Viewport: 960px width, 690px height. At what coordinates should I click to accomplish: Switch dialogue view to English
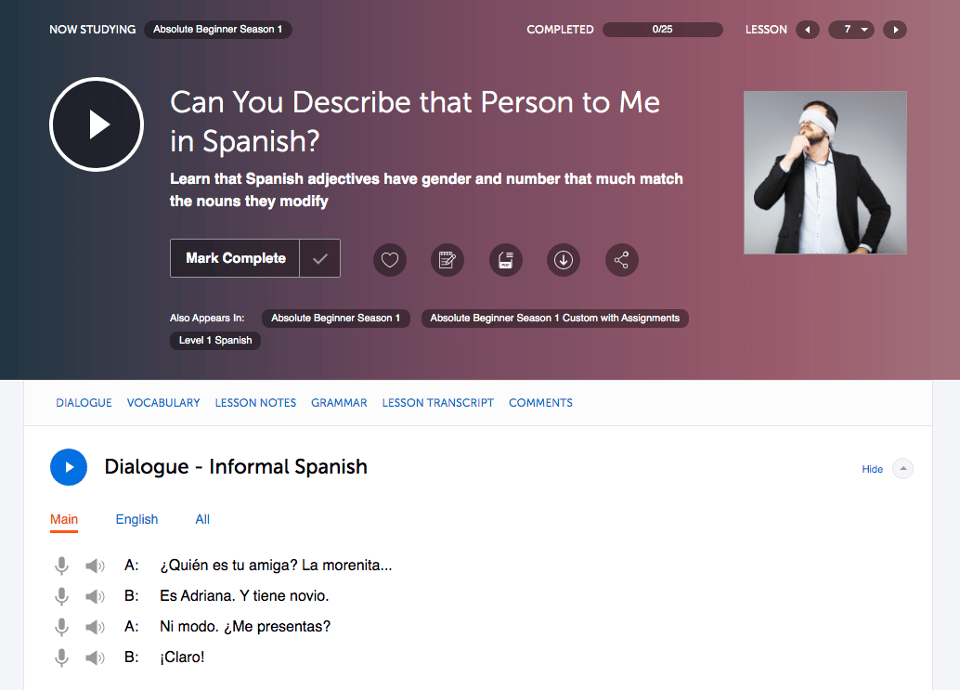click(x=136, y=519)
